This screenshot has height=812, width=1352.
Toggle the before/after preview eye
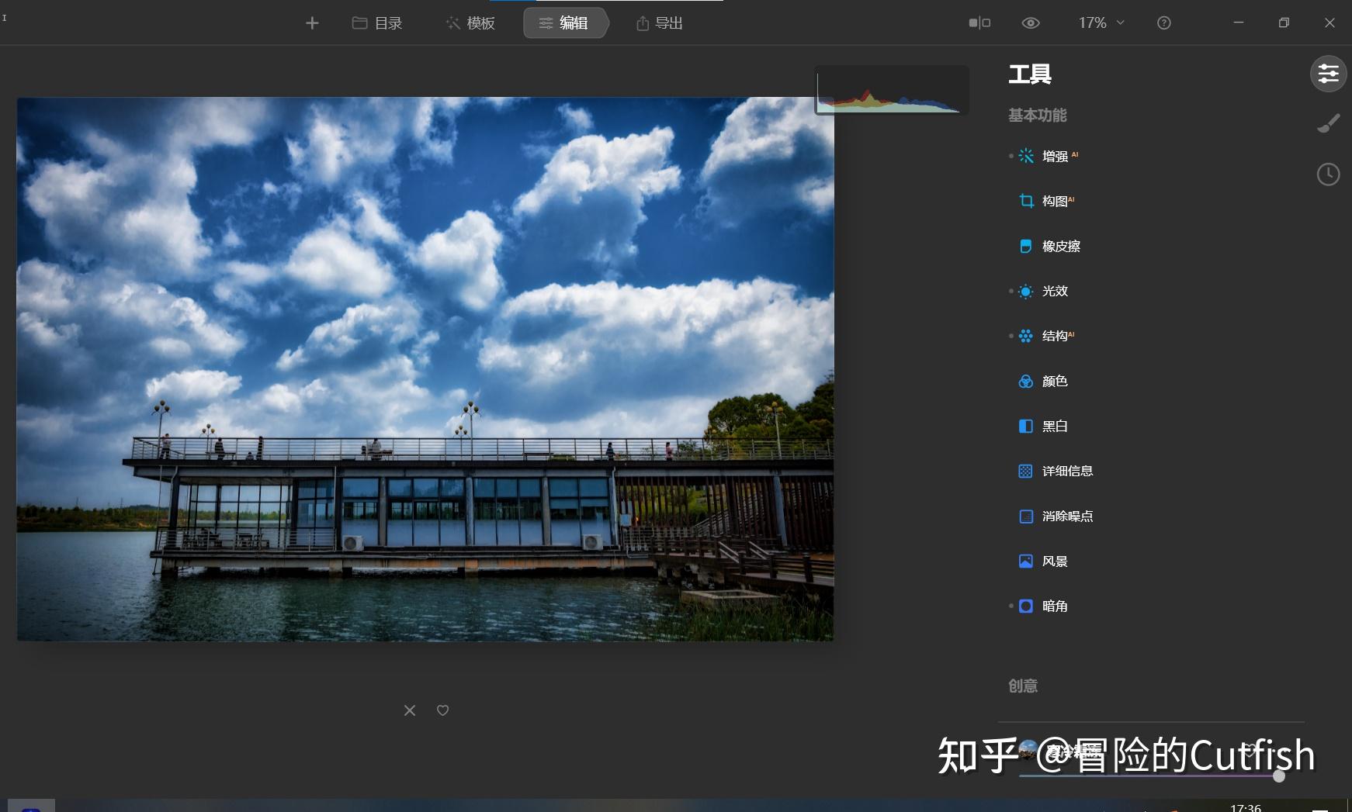click(1030, 22)
